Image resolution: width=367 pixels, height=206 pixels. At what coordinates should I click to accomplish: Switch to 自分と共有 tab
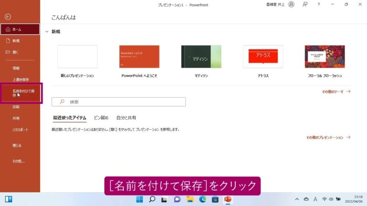pos(126,118)
